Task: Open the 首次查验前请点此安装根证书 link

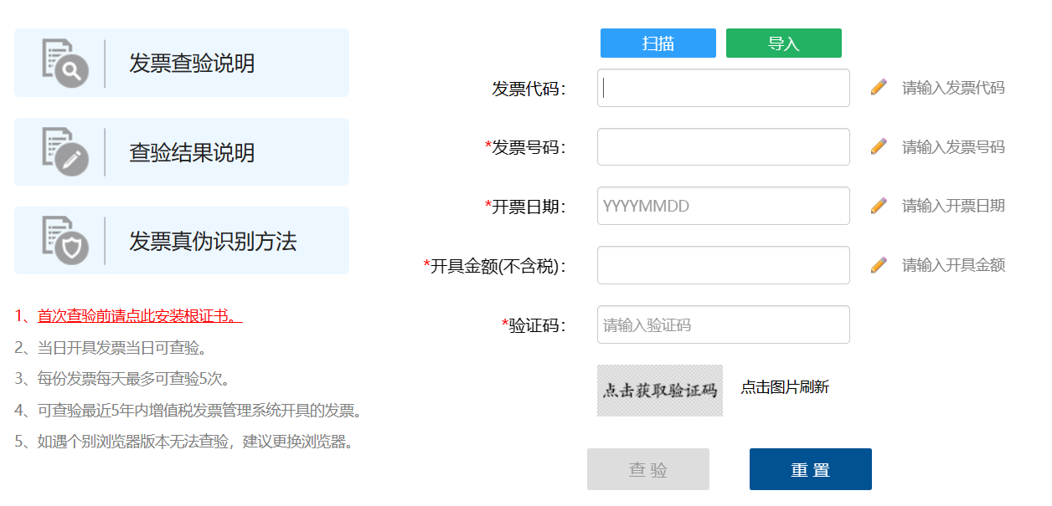Action: pyautogui.click(x=140, y=315)
